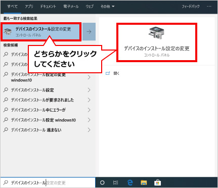
Task: Click the device icon in best match result
Action: 8,32
